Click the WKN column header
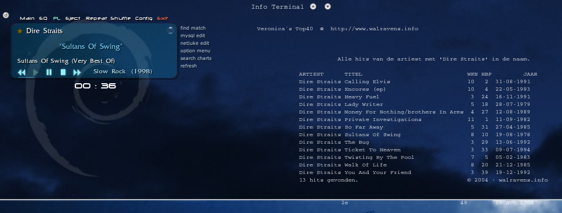562x213 pixels. pyautogui.click(x=473, y=74)
